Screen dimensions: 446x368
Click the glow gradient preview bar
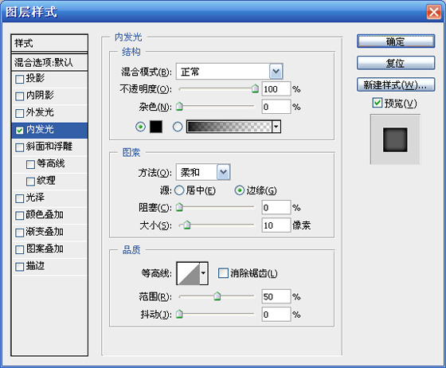point(229,127)
